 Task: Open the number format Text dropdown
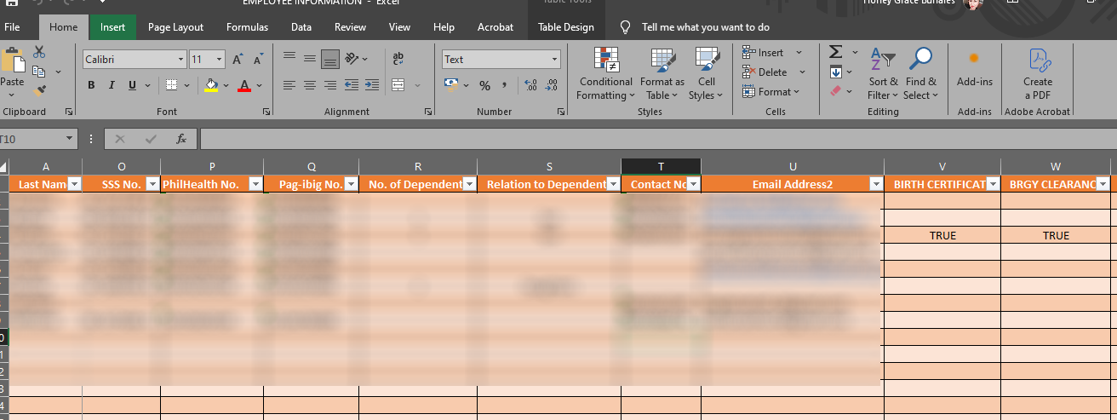pos(555,60)
